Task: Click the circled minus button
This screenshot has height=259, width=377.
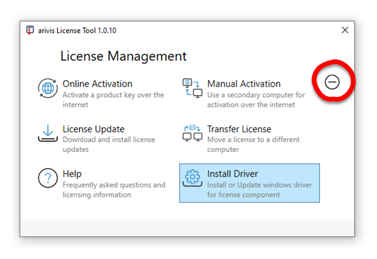Action: point(333,82)
